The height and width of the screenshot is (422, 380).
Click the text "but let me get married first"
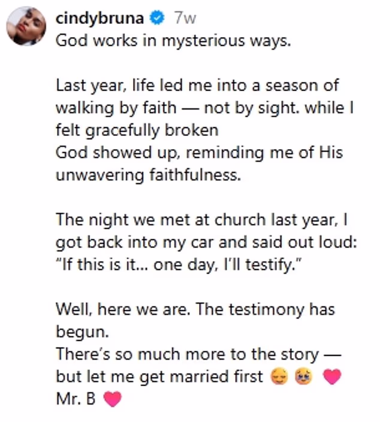coord(159,377)
